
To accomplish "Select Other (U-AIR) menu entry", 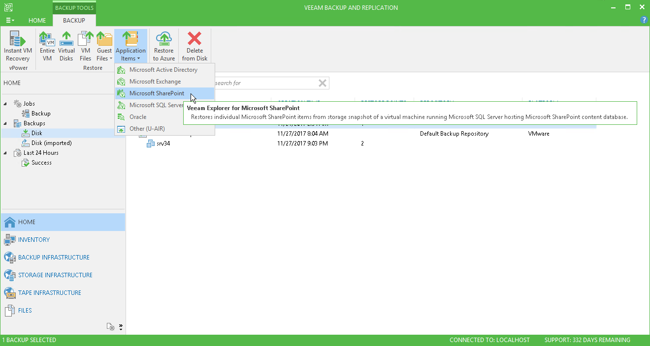I will [x=164, y=129].
